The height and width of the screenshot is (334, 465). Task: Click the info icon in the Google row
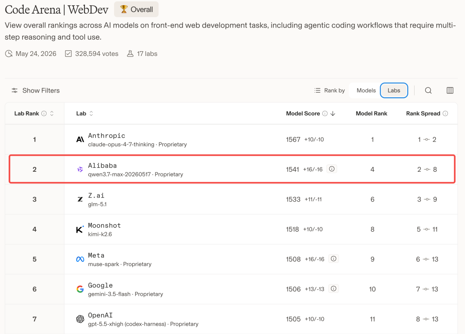pyautogui.click(x=334, y=289)
